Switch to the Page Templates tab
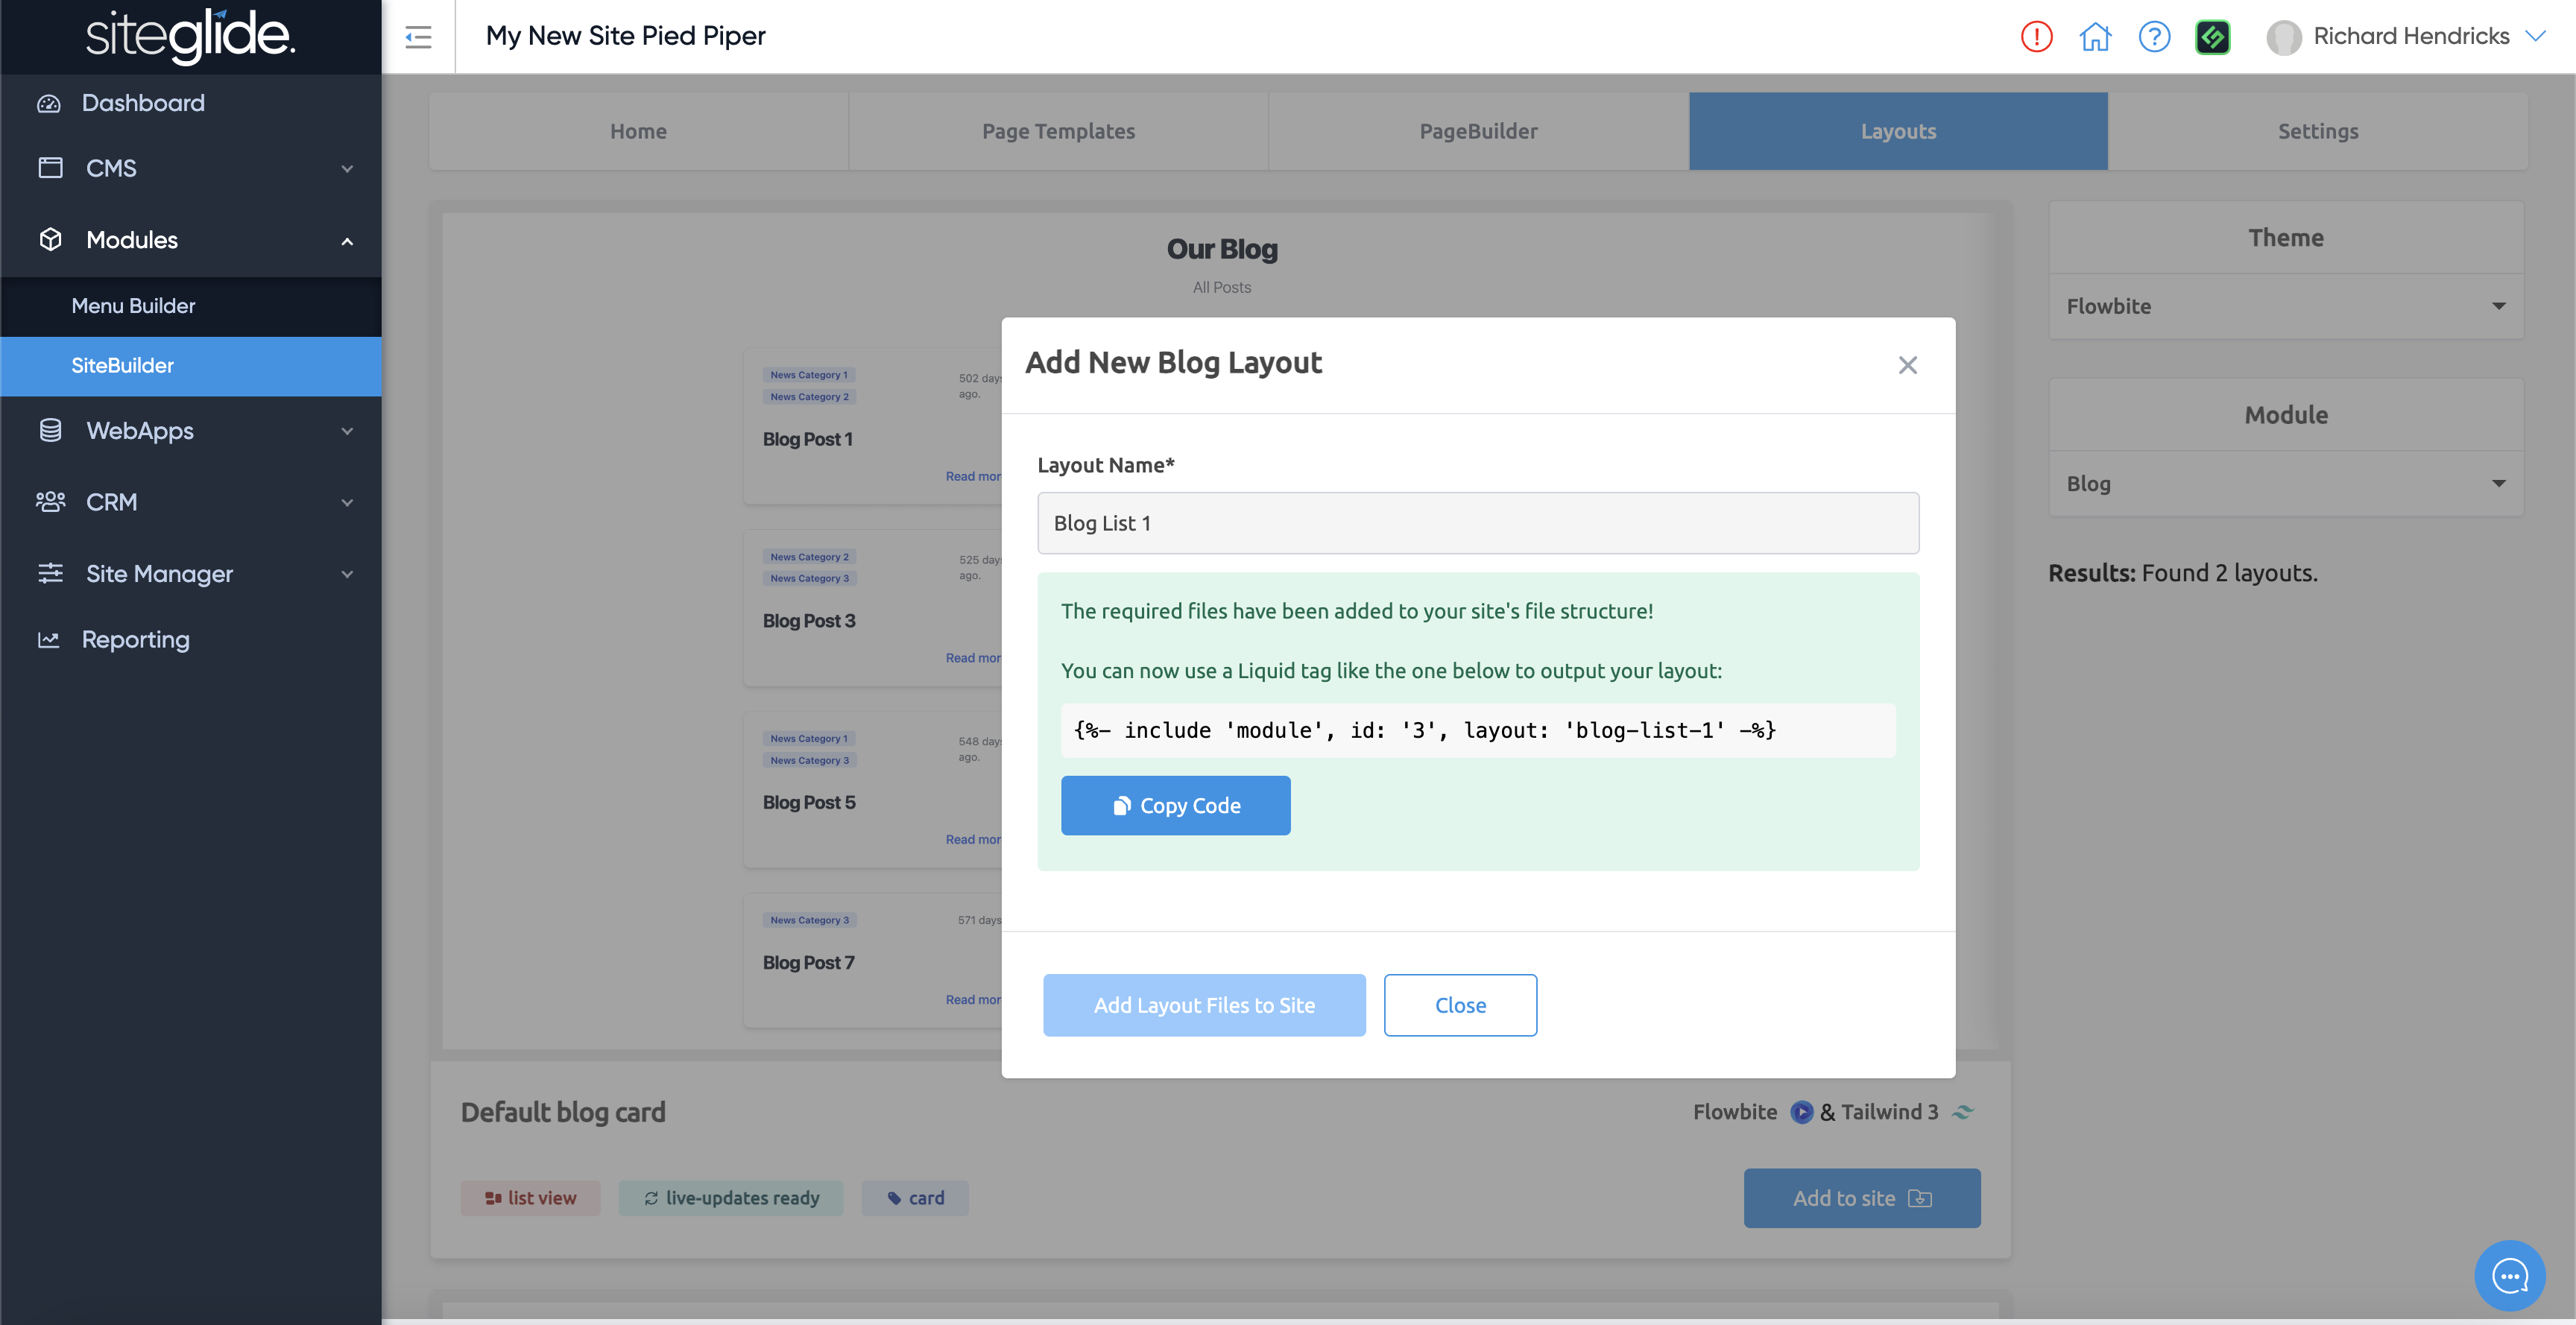 click(x=1058, y=131)
